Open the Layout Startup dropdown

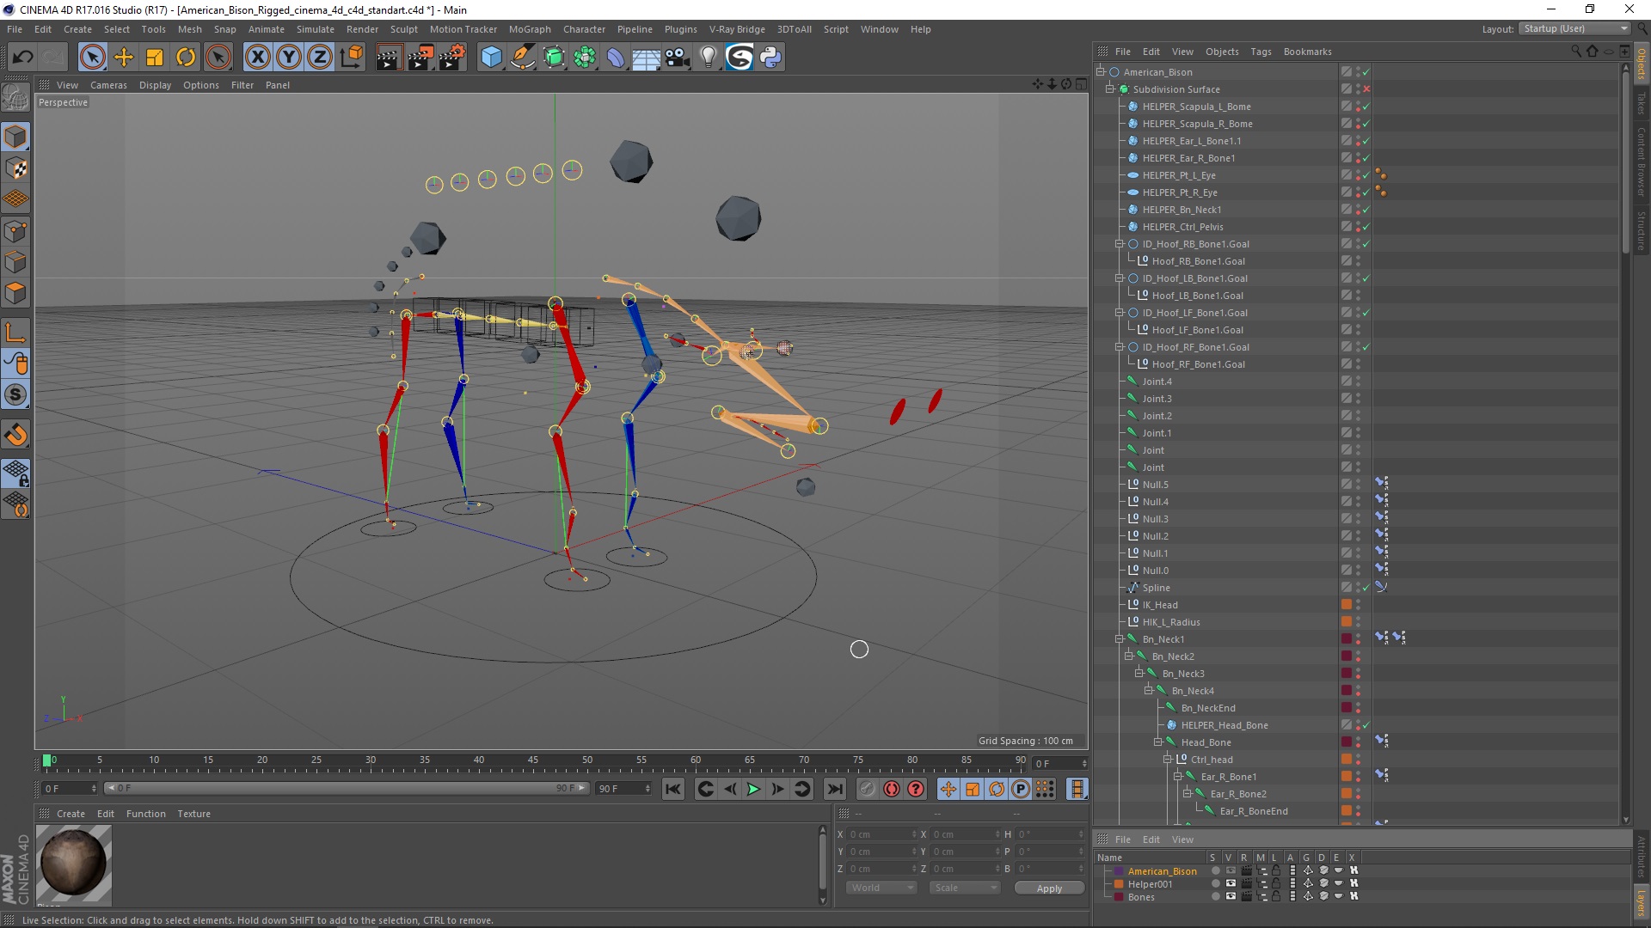[x=1574, y=28]
